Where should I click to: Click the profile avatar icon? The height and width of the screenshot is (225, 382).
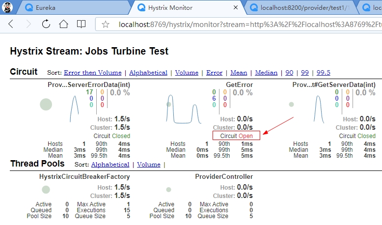point(7,7)
